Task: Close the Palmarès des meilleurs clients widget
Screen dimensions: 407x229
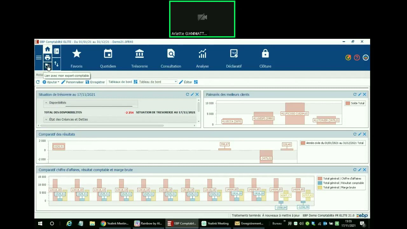Action: tap(365, 94)
